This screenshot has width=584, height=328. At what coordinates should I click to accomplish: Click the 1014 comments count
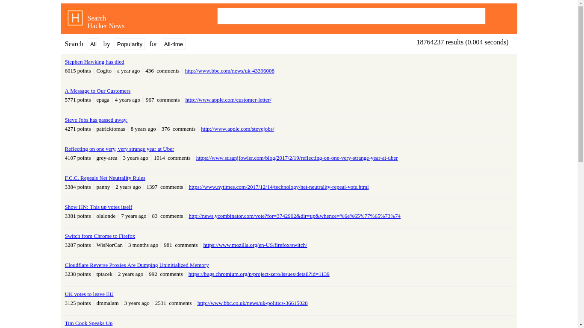pos(172,158)
